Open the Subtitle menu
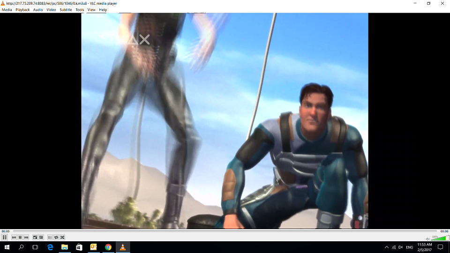This screenshot has height=253, width=450. tap(66, 10)
